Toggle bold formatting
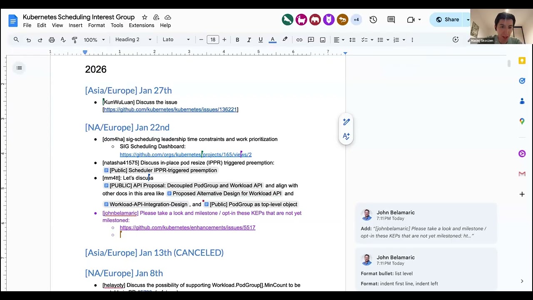Viewport: 533px width, 300px height. [237, 40]
